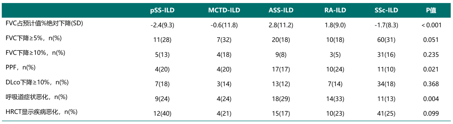
Task: Select the RA-ILD column header
Action: tap(335, 10)
